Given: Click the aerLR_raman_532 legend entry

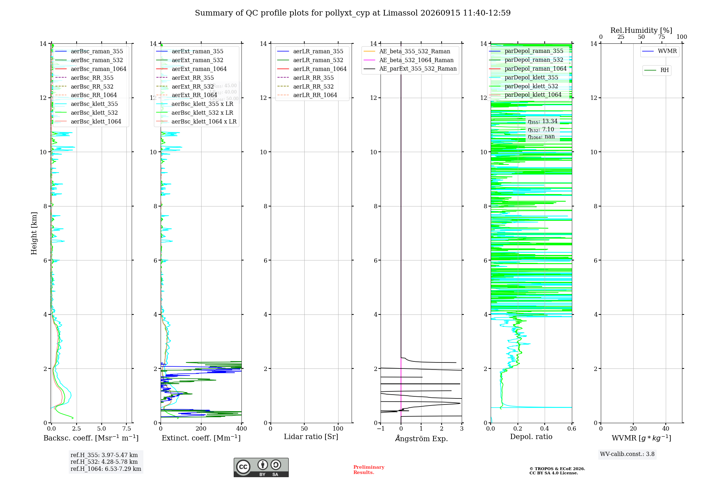Looking at the screenshot, I should pyautogui.click(x=310, y=60).
